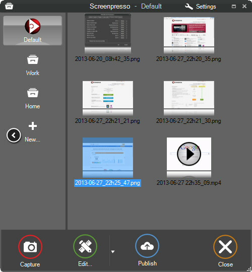This screenshot has width=252, height=272.
Task: Click the Default workspace title link
Action: pos(151,6)
